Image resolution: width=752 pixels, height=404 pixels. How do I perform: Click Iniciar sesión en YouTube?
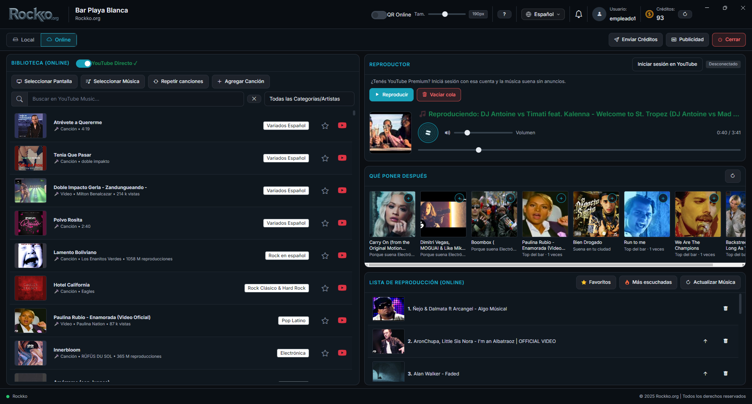click(667, 64)
